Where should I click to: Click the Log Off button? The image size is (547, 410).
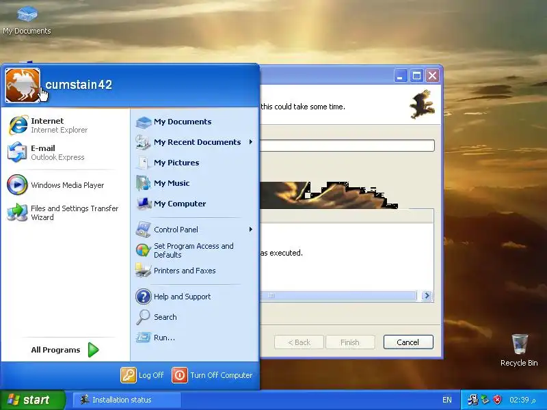tap(142, 375)
